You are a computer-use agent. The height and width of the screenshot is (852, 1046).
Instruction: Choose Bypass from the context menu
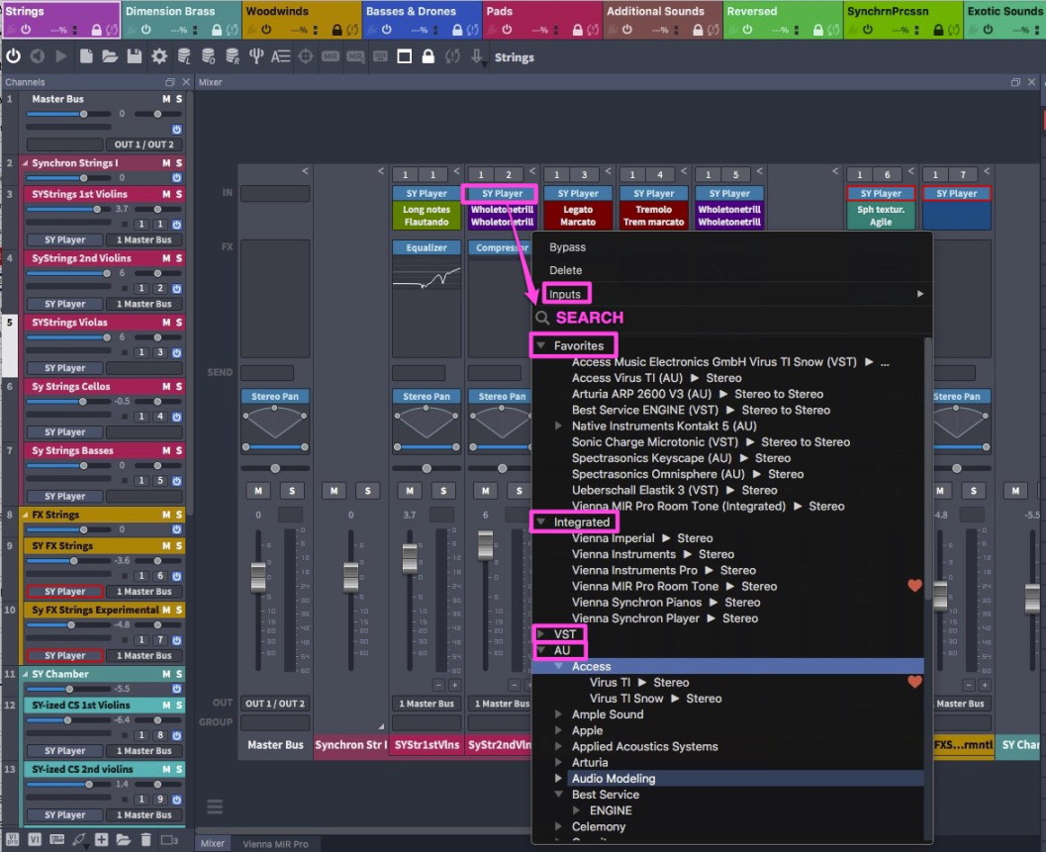point(567,246)
